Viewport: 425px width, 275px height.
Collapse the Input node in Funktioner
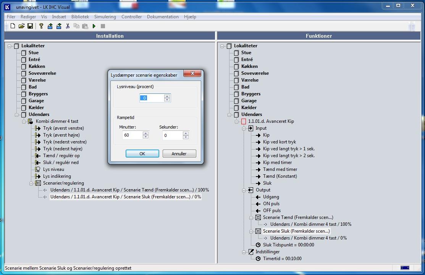244,128
